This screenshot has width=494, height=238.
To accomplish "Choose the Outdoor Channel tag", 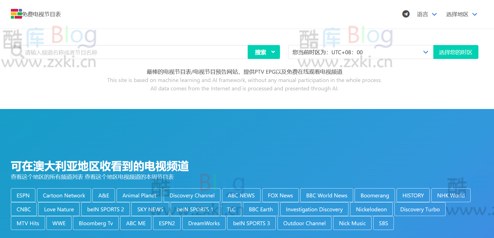I will pyautogui.click(x=304, y=223).
